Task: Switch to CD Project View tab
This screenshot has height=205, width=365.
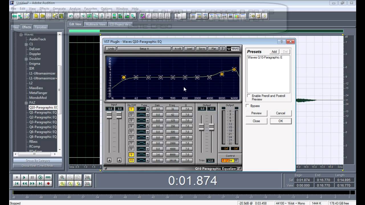Action: (x=120, y=24)
